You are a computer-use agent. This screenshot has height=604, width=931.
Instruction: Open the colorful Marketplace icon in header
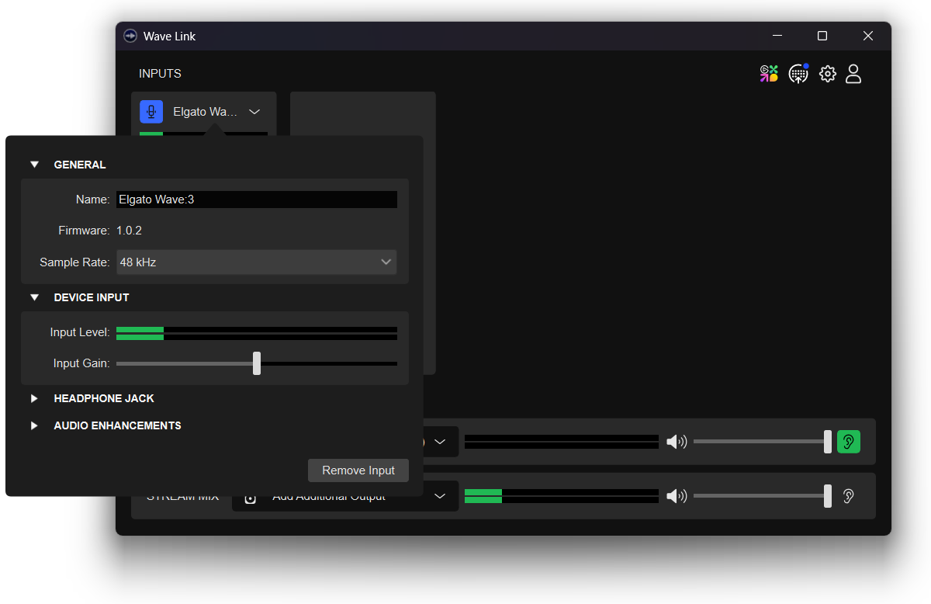(769, 74)
